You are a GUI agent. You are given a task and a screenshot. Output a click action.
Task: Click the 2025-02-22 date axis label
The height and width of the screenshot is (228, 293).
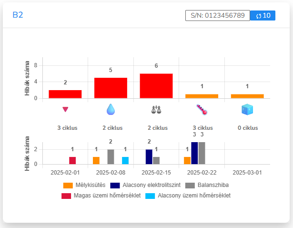(202, 172)
